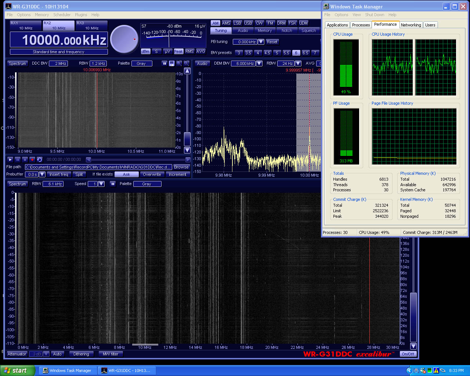Click the waterfall time scroll-up arrow

pos(187,71)
